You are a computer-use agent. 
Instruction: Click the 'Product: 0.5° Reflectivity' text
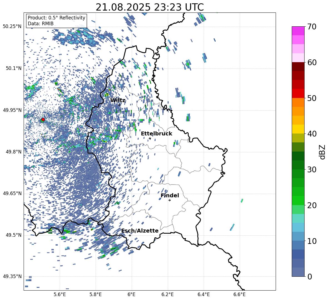56,18
